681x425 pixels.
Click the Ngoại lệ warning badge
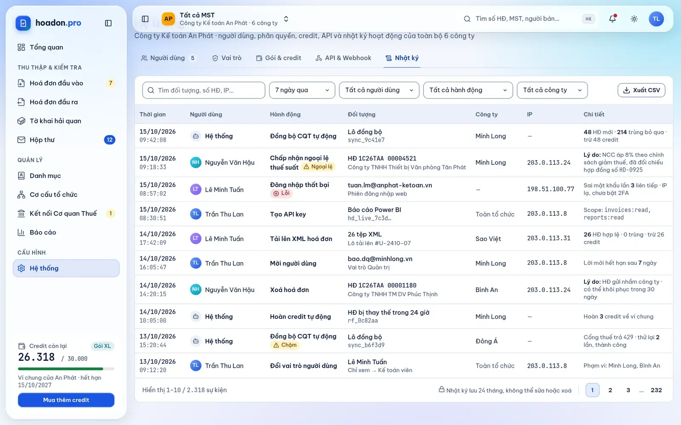(x=318, y=167)
